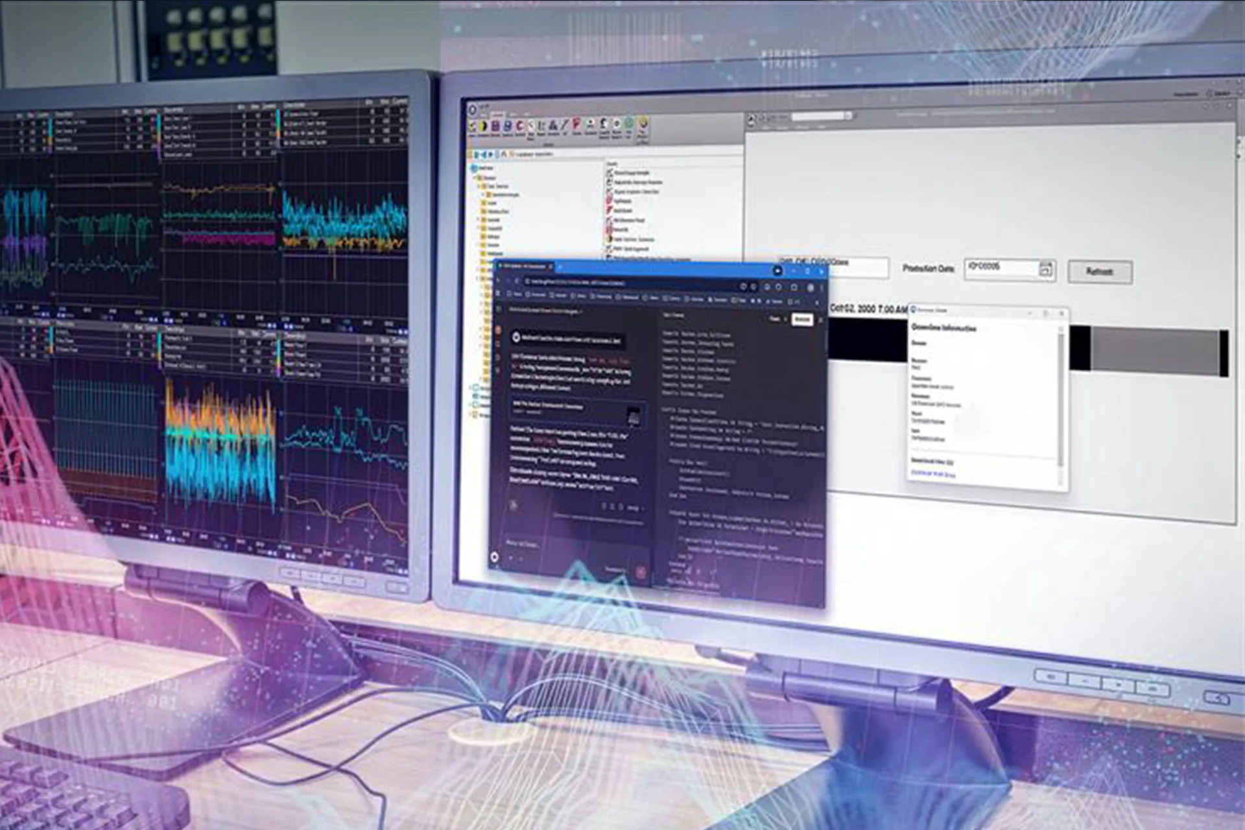Click the red send button in the chat panel
This screenshot has width=1245, height=830.
click(641, 572)
